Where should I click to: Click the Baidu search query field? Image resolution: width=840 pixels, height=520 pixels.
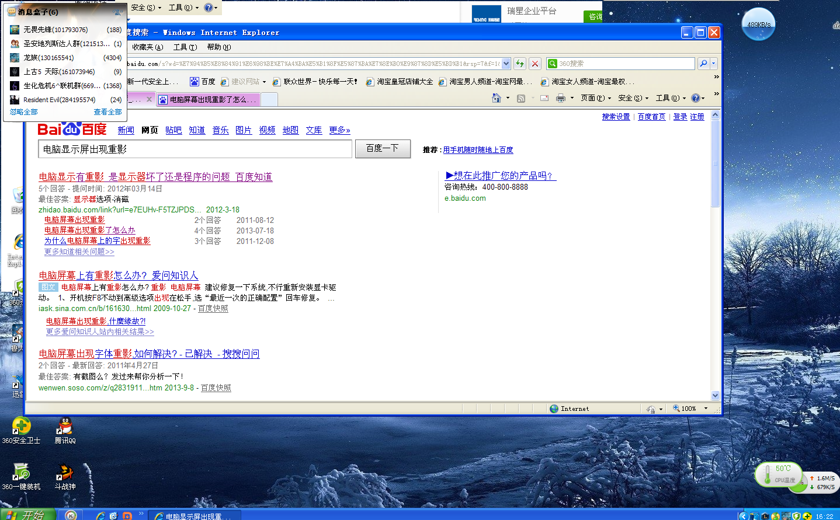pos(195,149)
